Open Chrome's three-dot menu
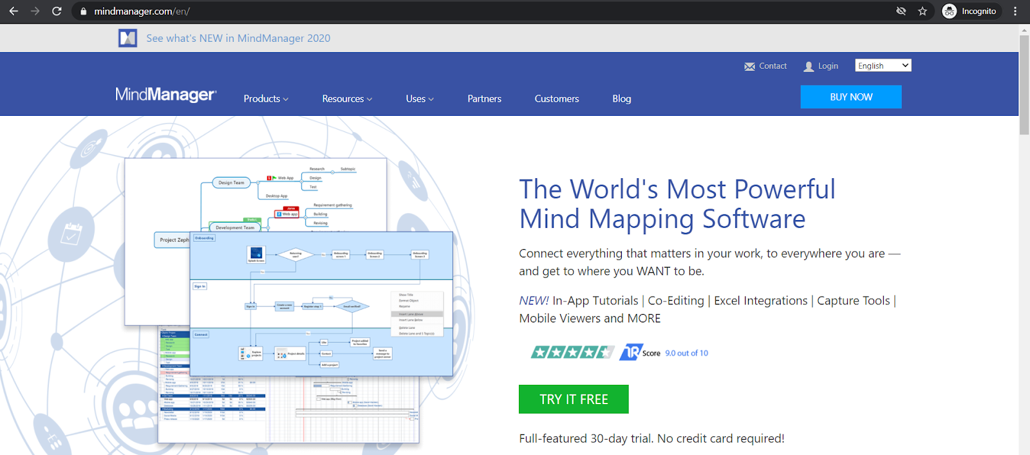This screenshot has width=1030, height=455. click(1015, 11)
